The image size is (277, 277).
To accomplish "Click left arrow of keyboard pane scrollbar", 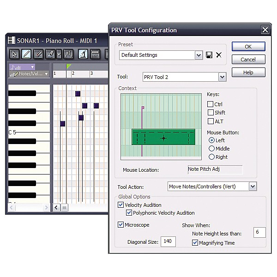I will (12, 207).
